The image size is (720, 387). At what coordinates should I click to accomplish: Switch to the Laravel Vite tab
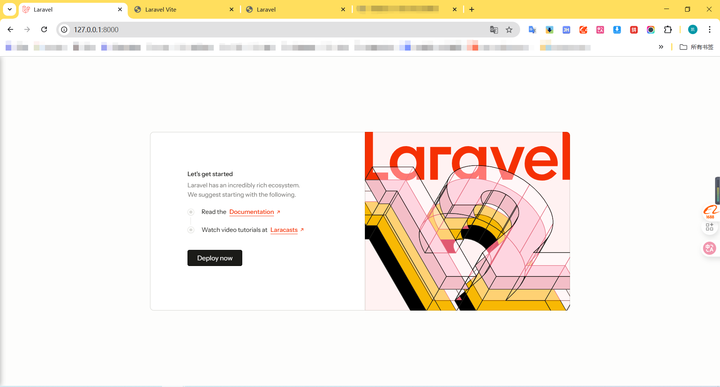click(x=184, y=9)
